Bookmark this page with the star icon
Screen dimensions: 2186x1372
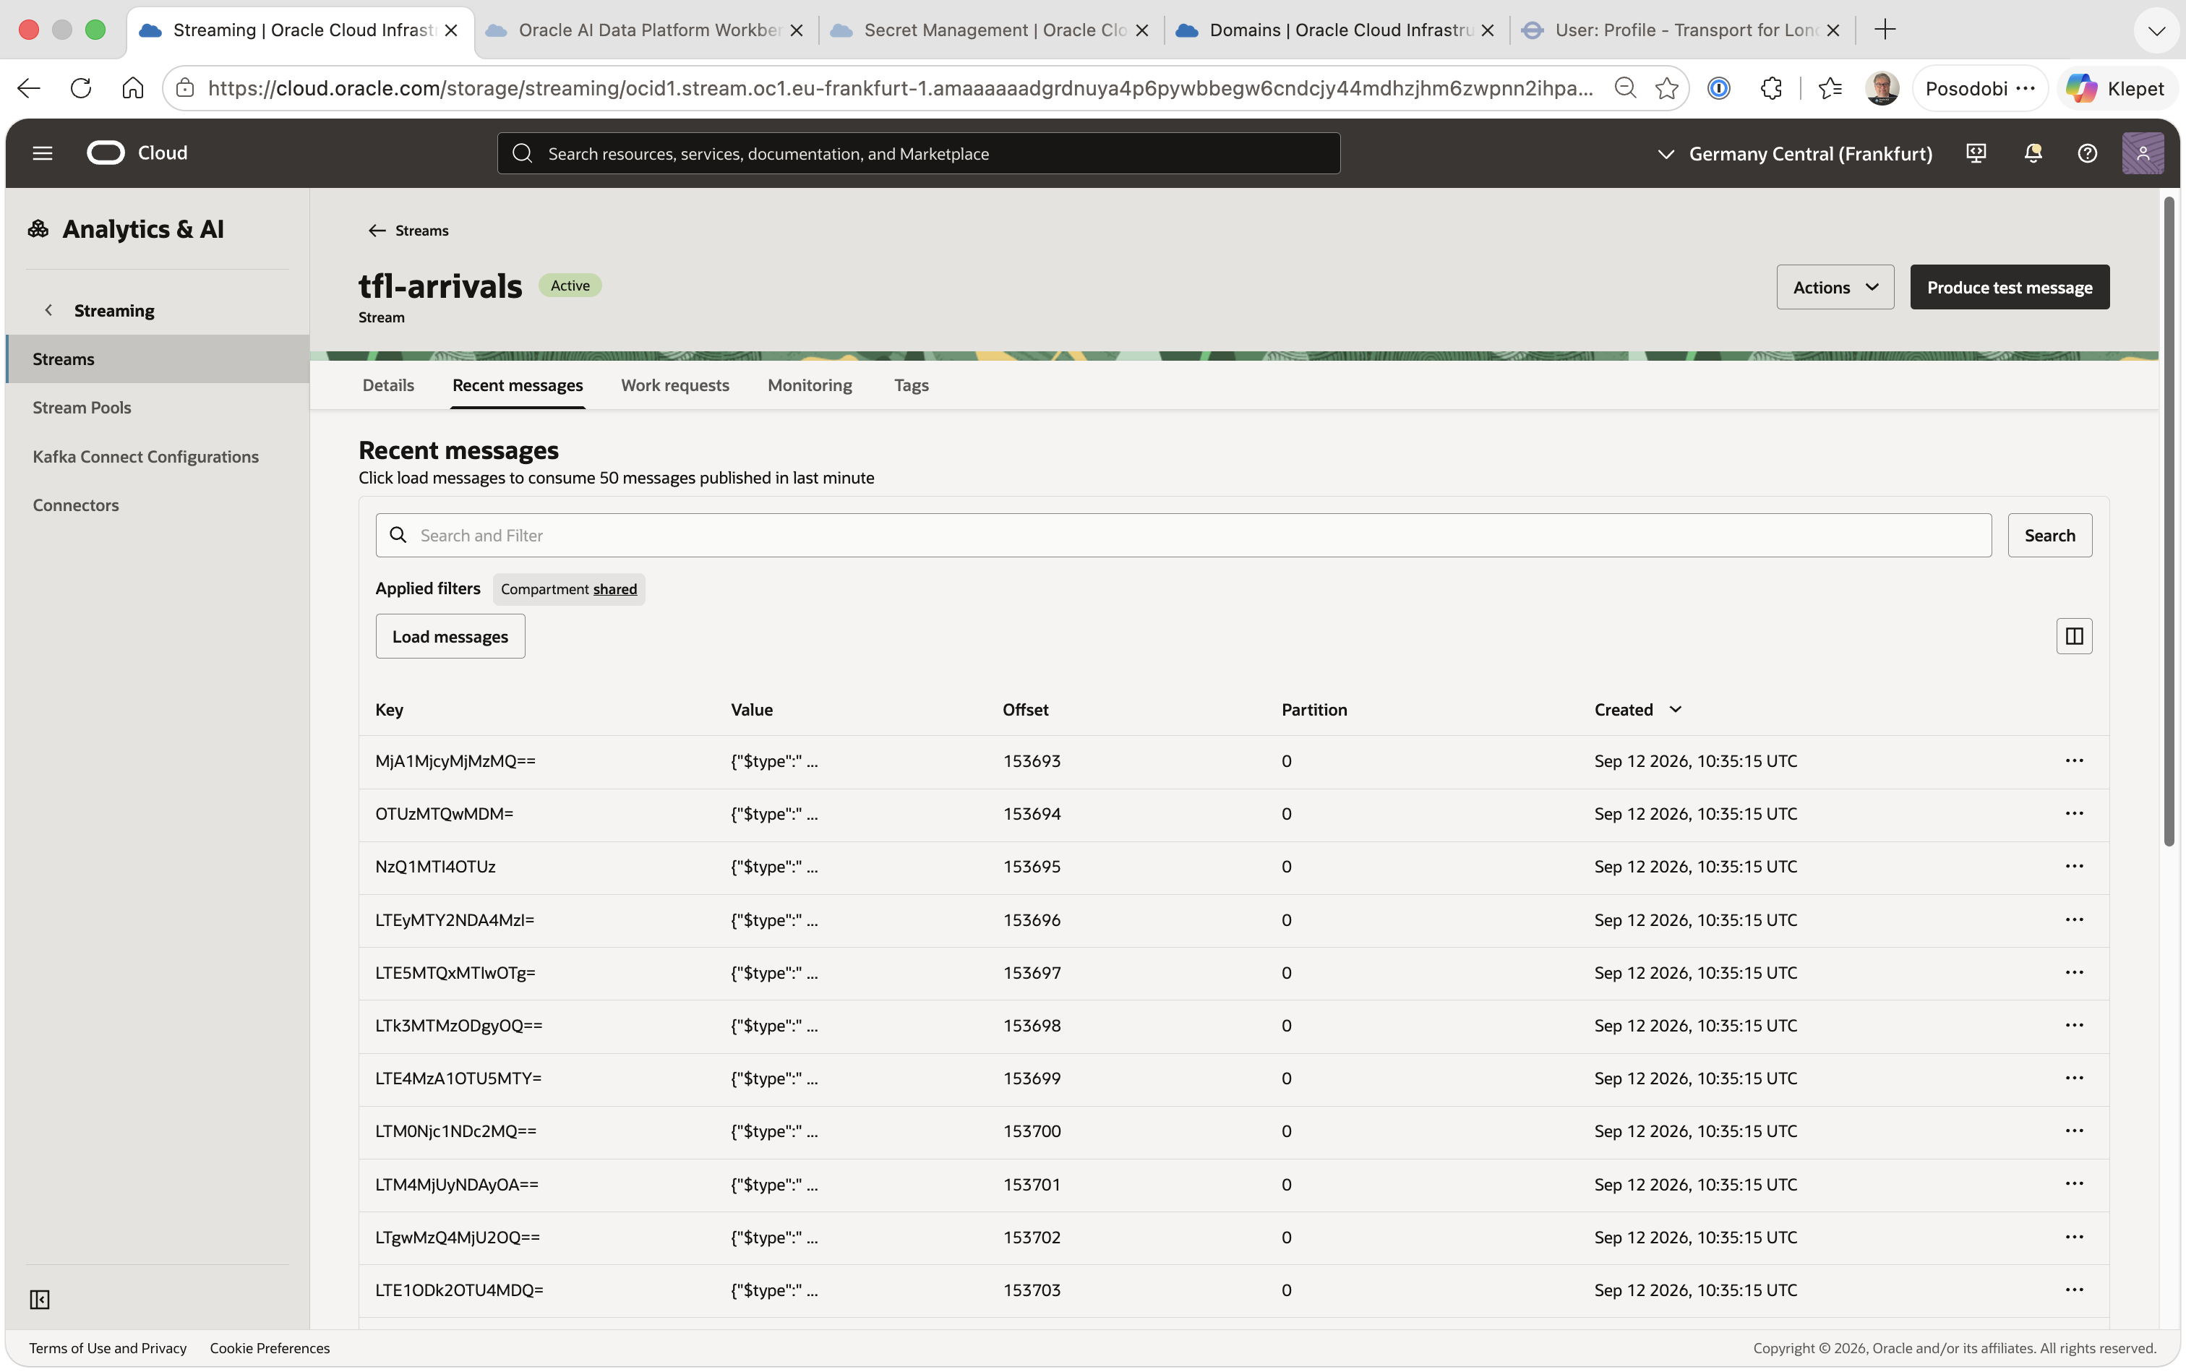pos(1666,88)
